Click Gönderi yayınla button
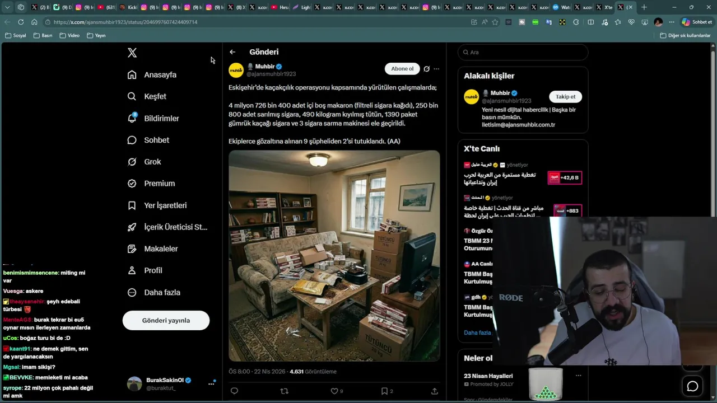 coord(166,320)
